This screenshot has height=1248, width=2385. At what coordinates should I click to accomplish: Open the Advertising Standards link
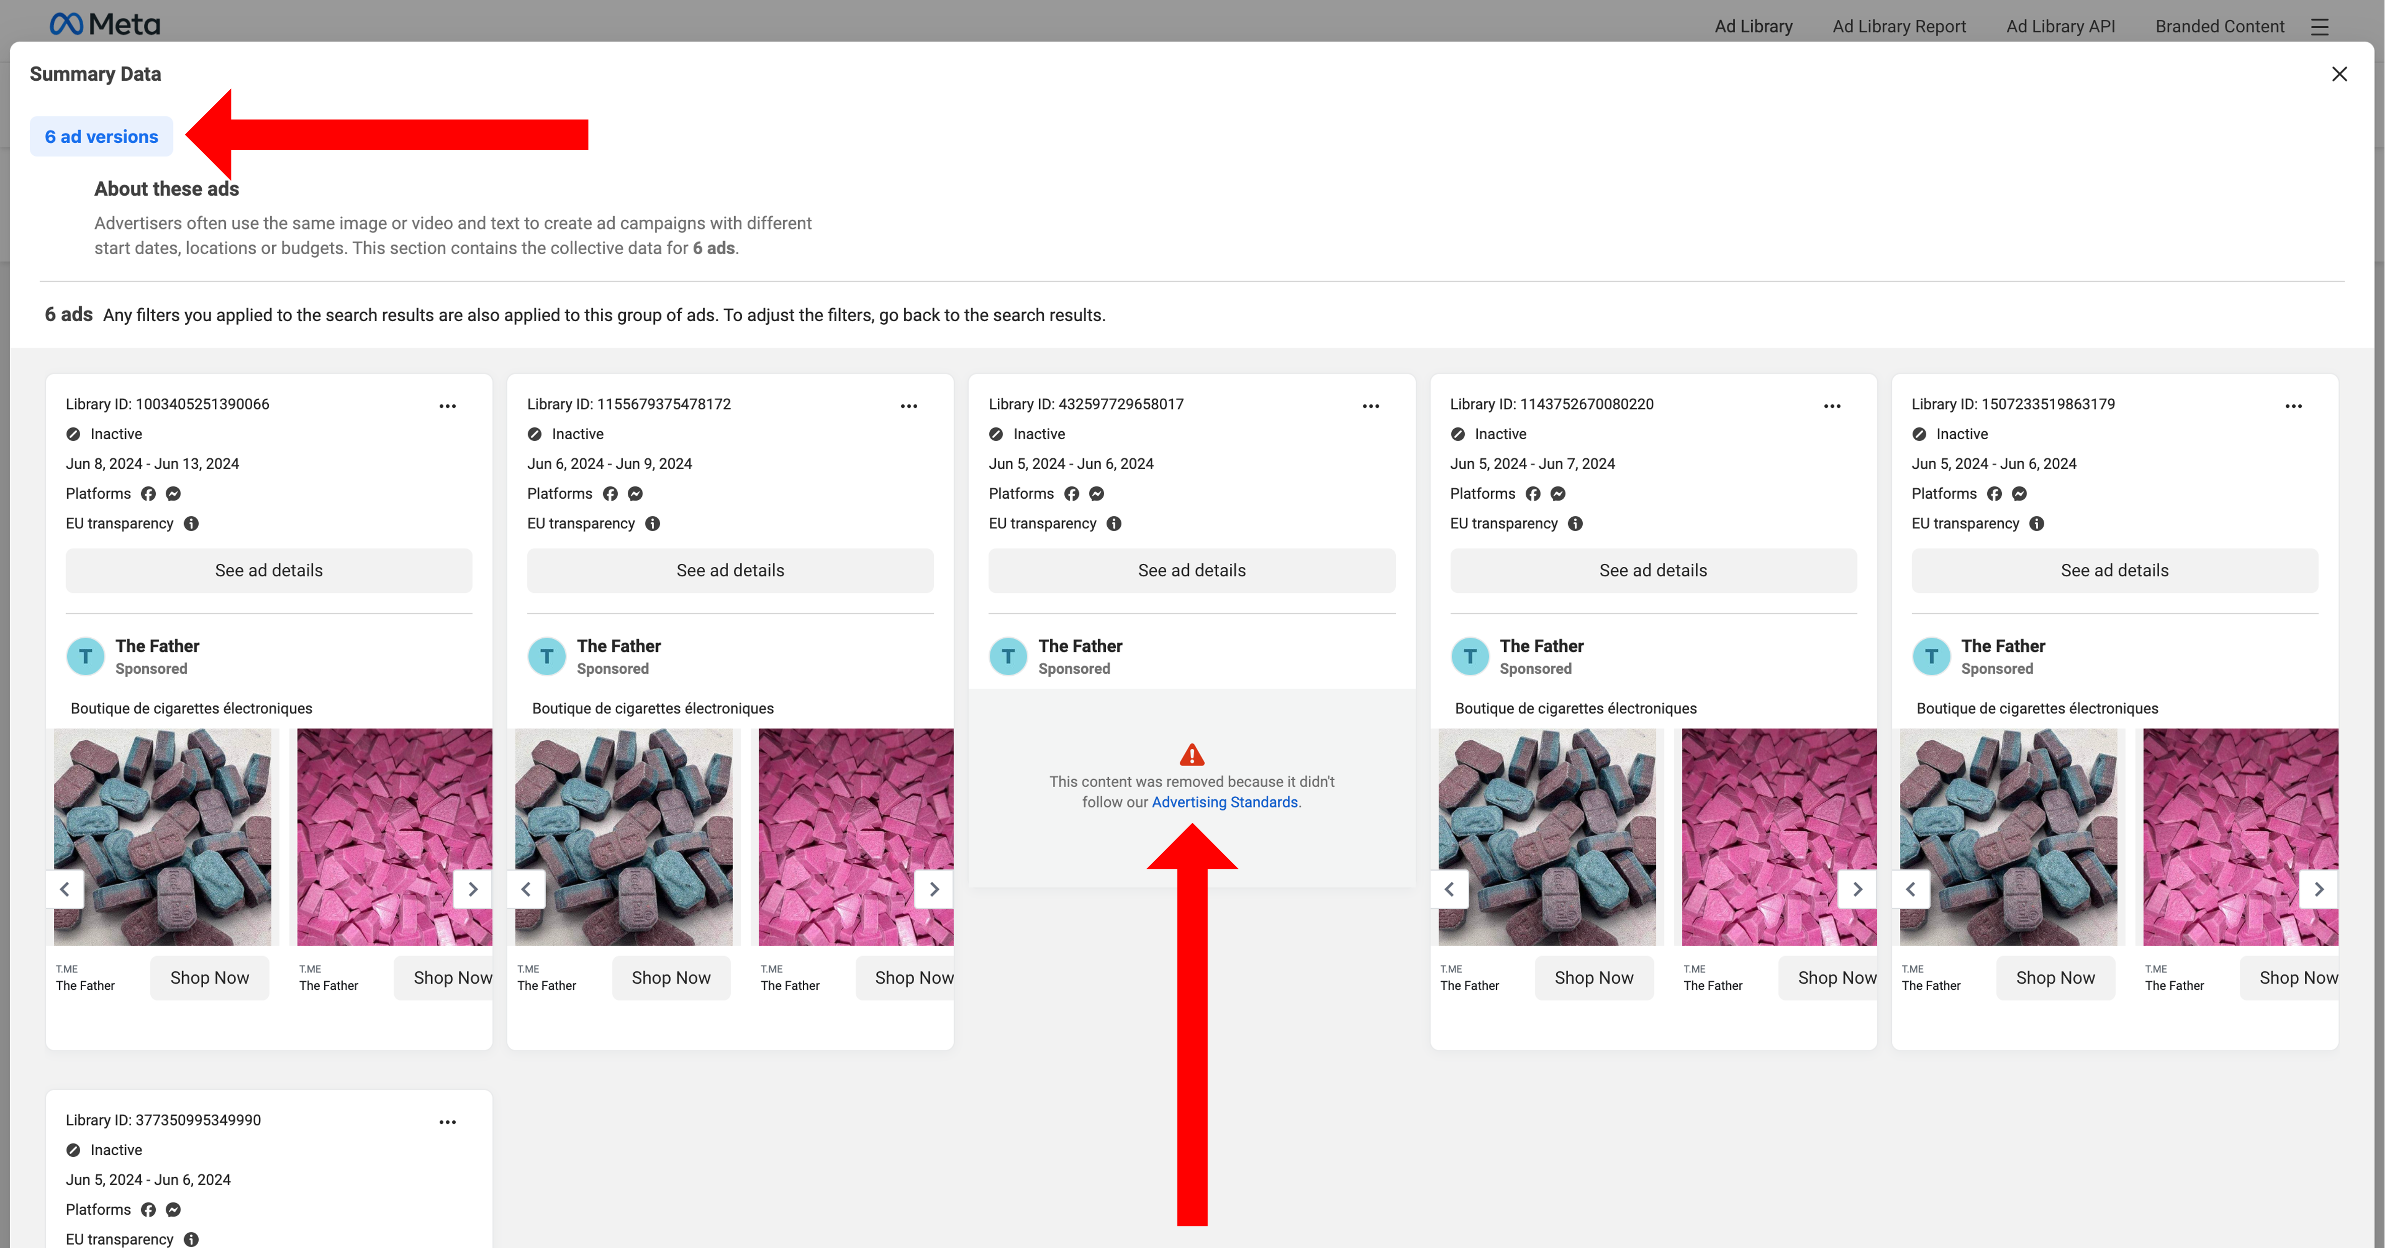point(1224,802)
